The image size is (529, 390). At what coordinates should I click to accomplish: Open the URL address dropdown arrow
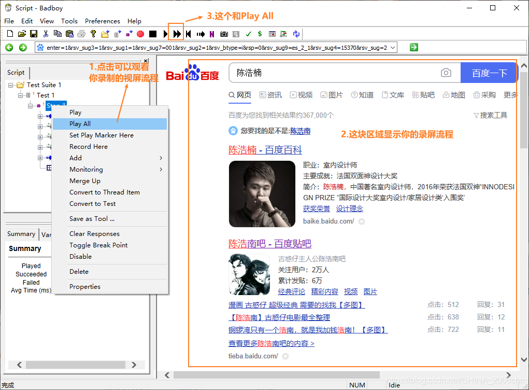(393, 48)
